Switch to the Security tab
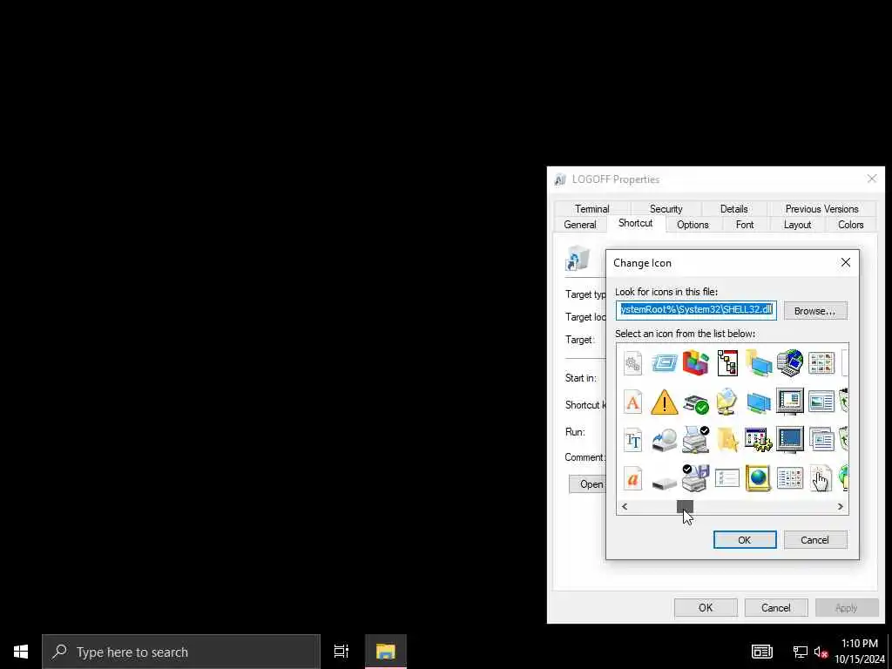Screen dimensions: 892x669 tap(666, 209)
